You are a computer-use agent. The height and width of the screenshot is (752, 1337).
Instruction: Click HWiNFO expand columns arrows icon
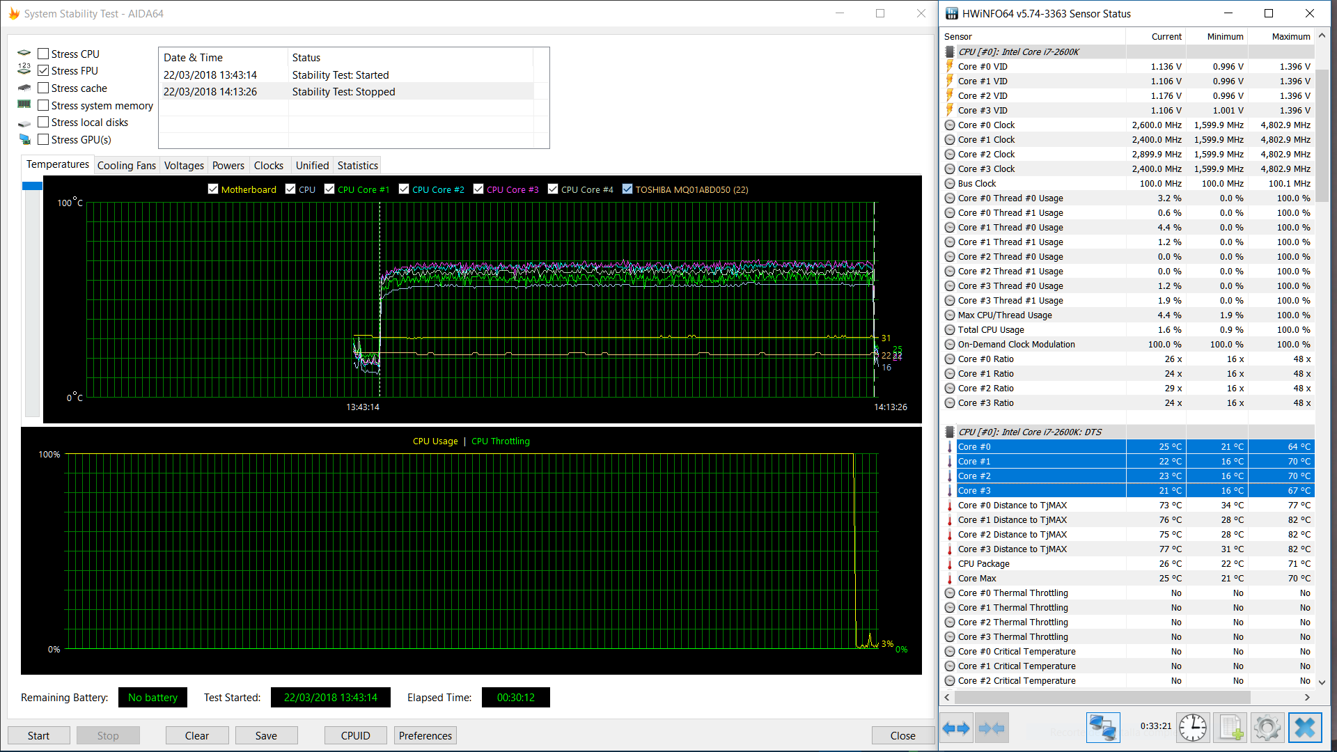tap(956, 728)
